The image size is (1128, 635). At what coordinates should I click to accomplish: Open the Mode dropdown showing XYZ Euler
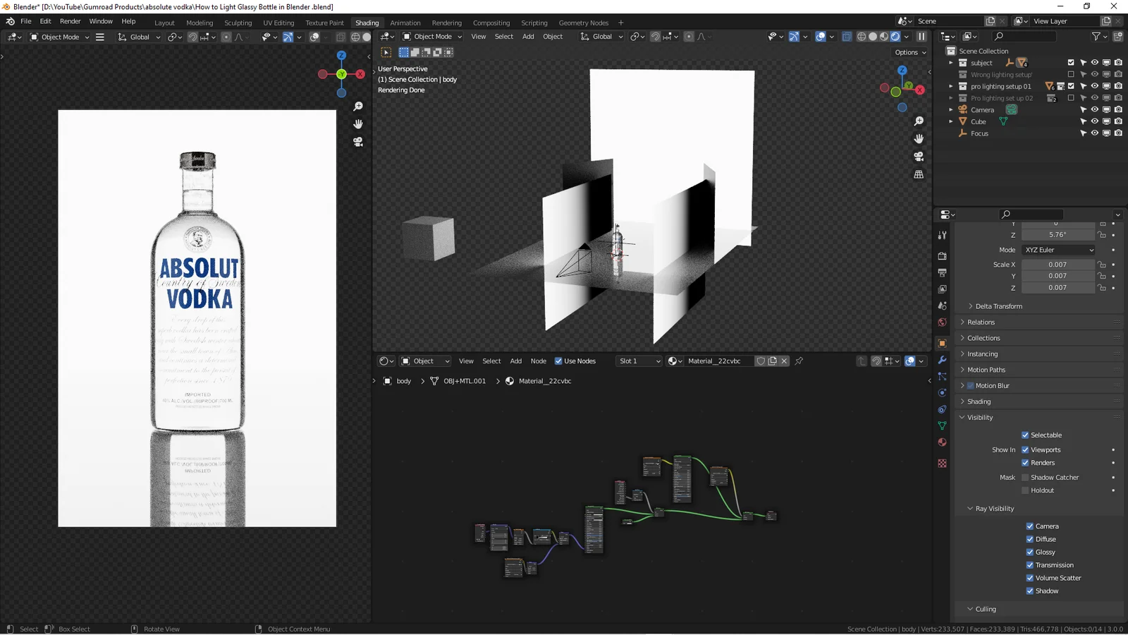pyautogui.click(x=1057, y=250)
